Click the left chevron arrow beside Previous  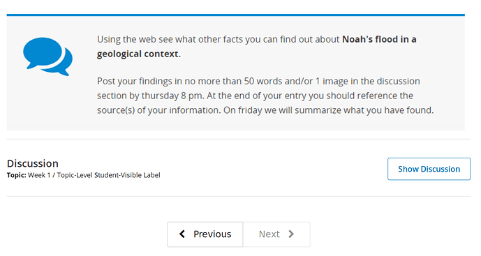182,234
